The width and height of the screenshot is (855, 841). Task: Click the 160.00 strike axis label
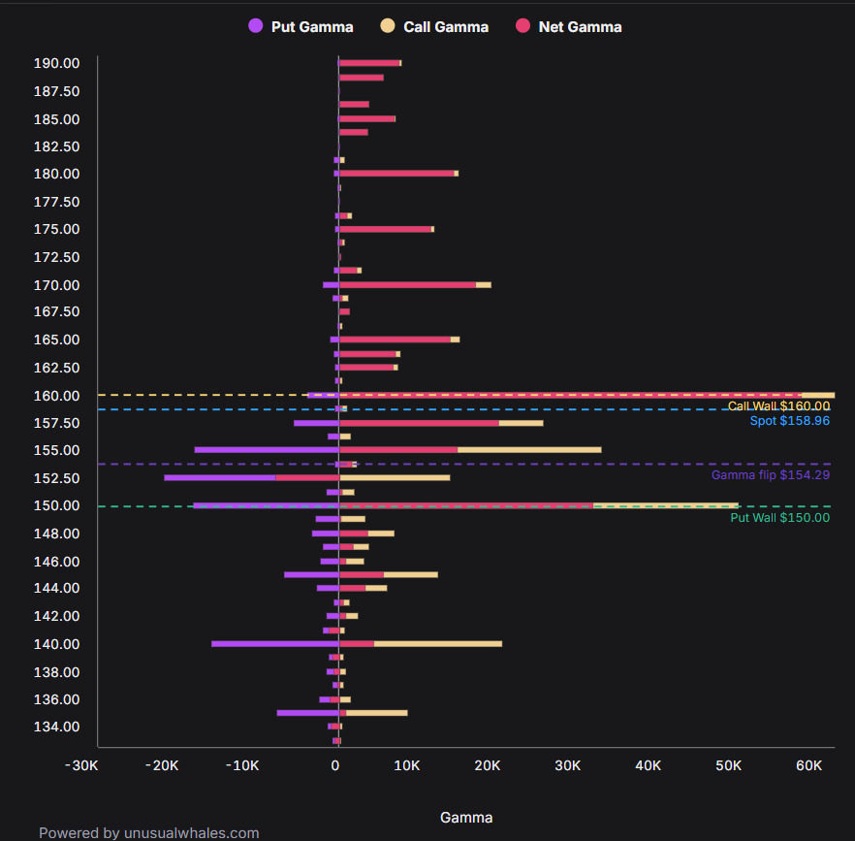tap(56, 396)
